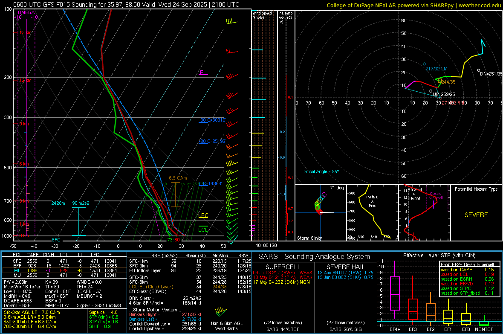The width and height of the screenshot is (503, 334).
Task: Click the 0 C=14368' height label
Action: pyautogui.click(x=210, y=184)
